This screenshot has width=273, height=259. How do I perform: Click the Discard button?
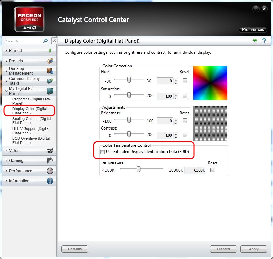coord(223,249)
